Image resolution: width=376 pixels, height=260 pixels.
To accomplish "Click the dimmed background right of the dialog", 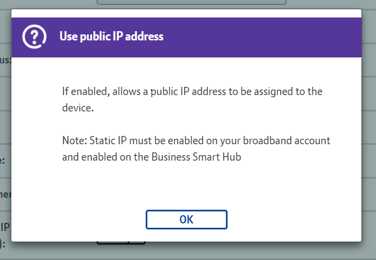I will click(369, 137).
